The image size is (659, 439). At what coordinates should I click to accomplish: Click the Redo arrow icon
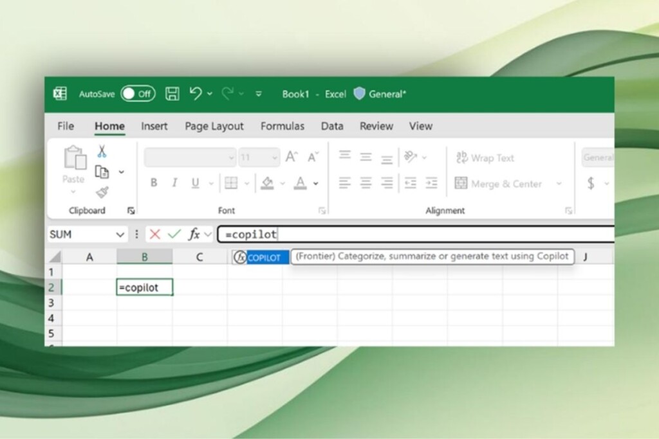227,93
